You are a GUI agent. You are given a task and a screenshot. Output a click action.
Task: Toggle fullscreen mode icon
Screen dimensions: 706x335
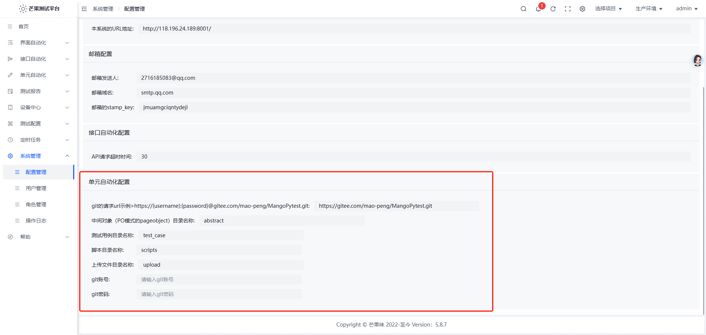pyautogui.click(x=568, y=9)
